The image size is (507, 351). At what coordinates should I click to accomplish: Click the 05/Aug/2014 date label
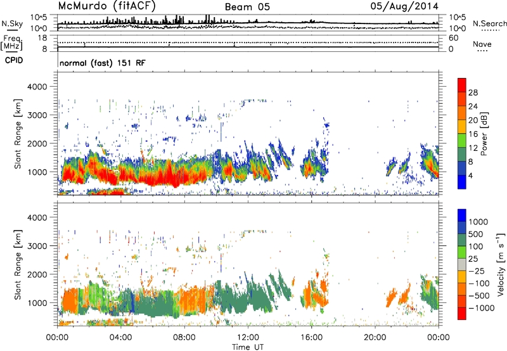404,6
